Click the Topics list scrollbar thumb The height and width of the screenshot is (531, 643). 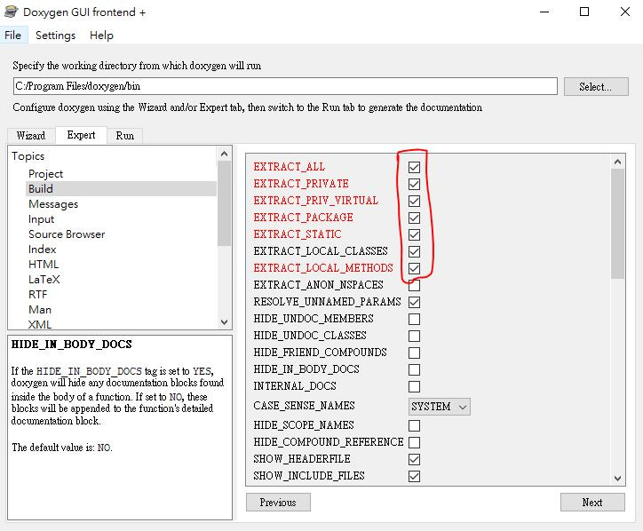click(x=224, y=203)
